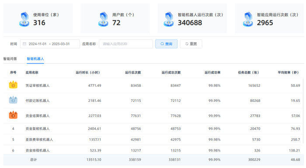Open end date 2025-03-31 picker
The height and width of the screenshot is (168, 306).
[x=61, y=44]
